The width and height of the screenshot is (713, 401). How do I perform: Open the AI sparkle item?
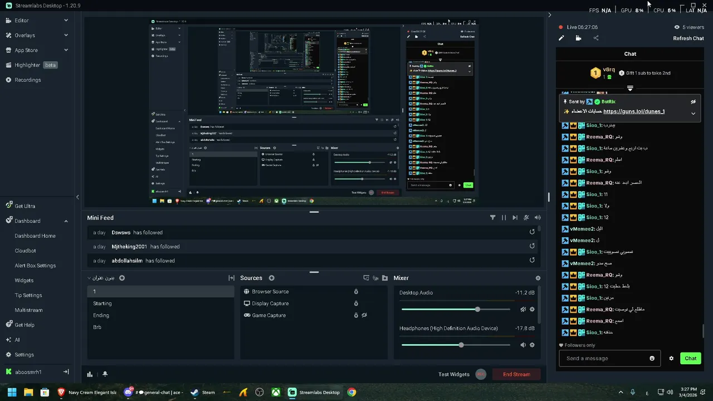click(13, 340)
